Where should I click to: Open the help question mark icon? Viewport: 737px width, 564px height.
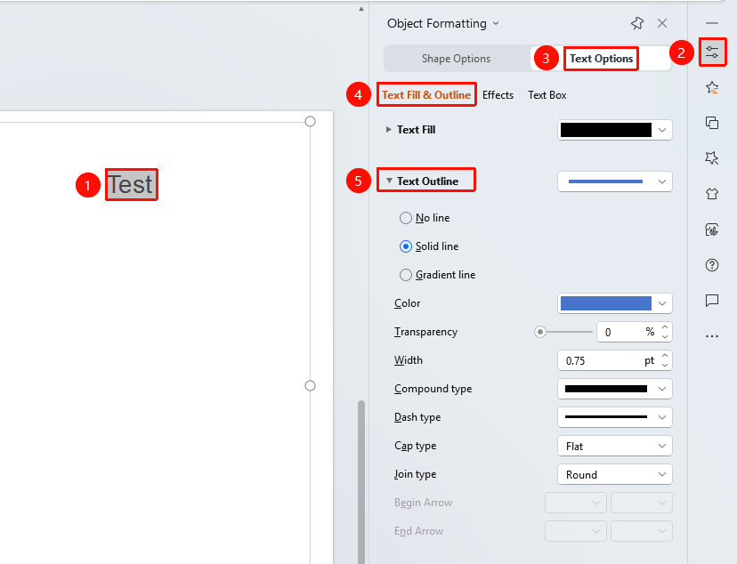712,265
